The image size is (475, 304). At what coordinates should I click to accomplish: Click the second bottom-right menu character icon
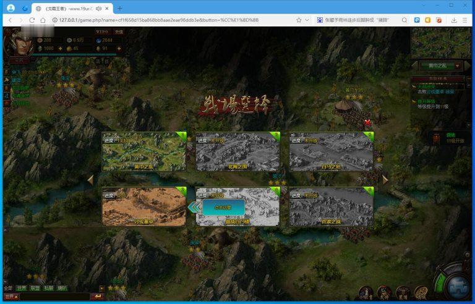(x=385, y=293)
